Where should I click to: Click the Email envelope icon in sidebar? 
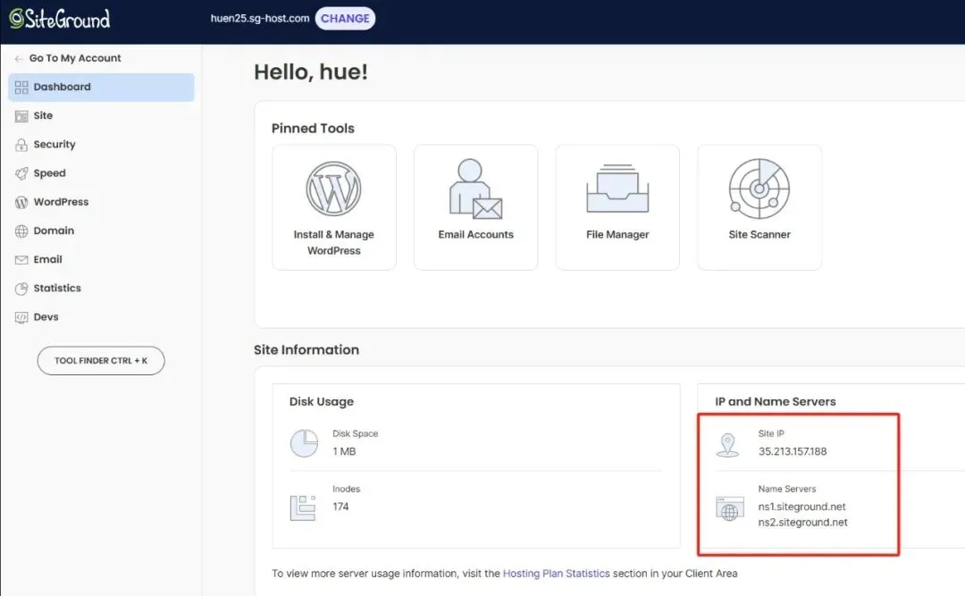[x=21, y=260]
